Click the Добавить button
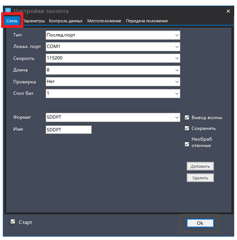This screenshot has width=237, height=240. [200, 166]
